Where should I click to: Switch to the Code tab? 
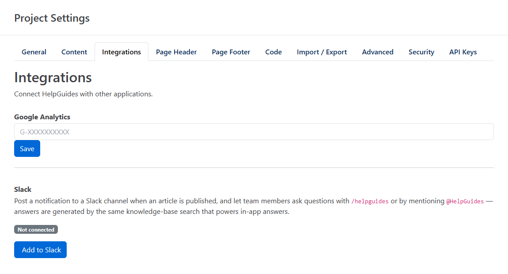273,52
